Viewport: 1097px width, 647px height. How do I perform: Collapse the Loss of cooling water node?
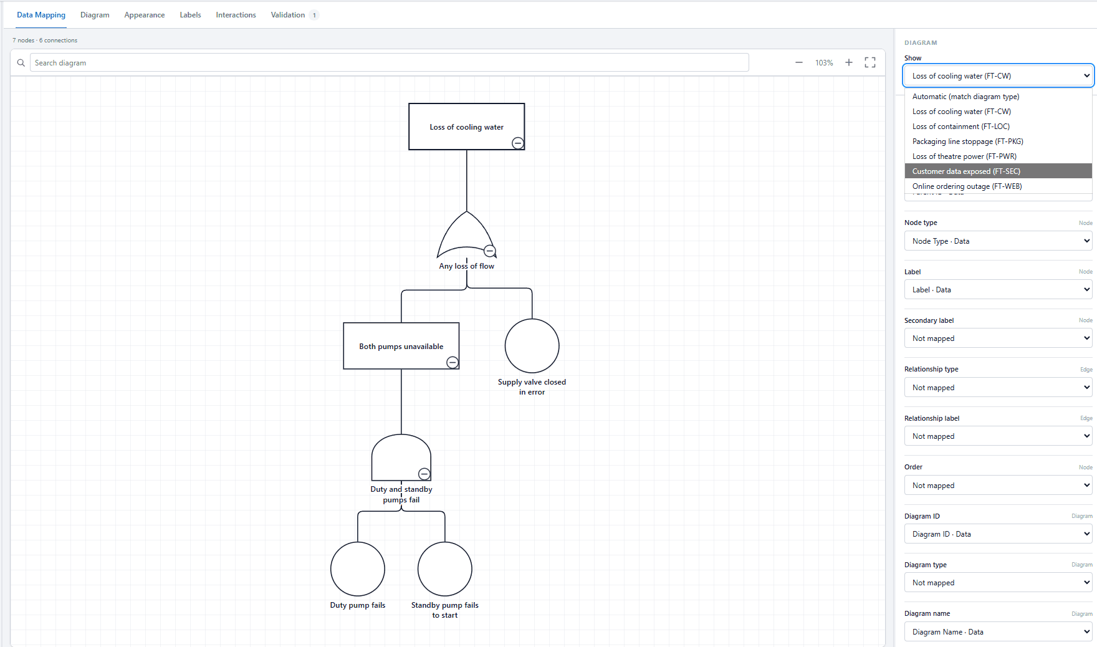point(517,143)
